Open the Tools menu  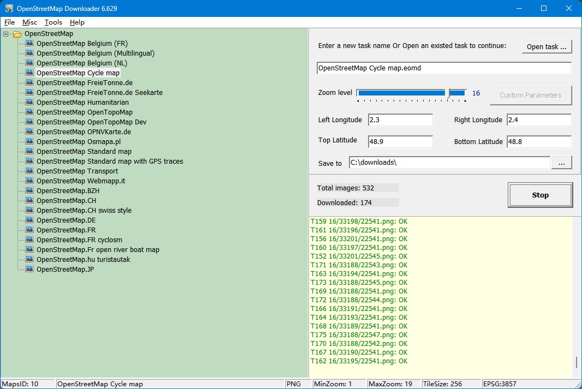tap(54, 22)
